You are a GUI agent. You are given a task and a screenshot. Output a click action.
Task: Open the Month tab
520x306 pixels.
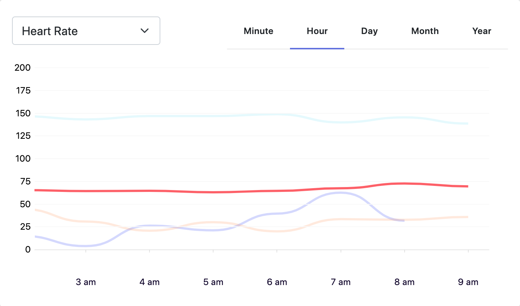(x=425, y=31)
